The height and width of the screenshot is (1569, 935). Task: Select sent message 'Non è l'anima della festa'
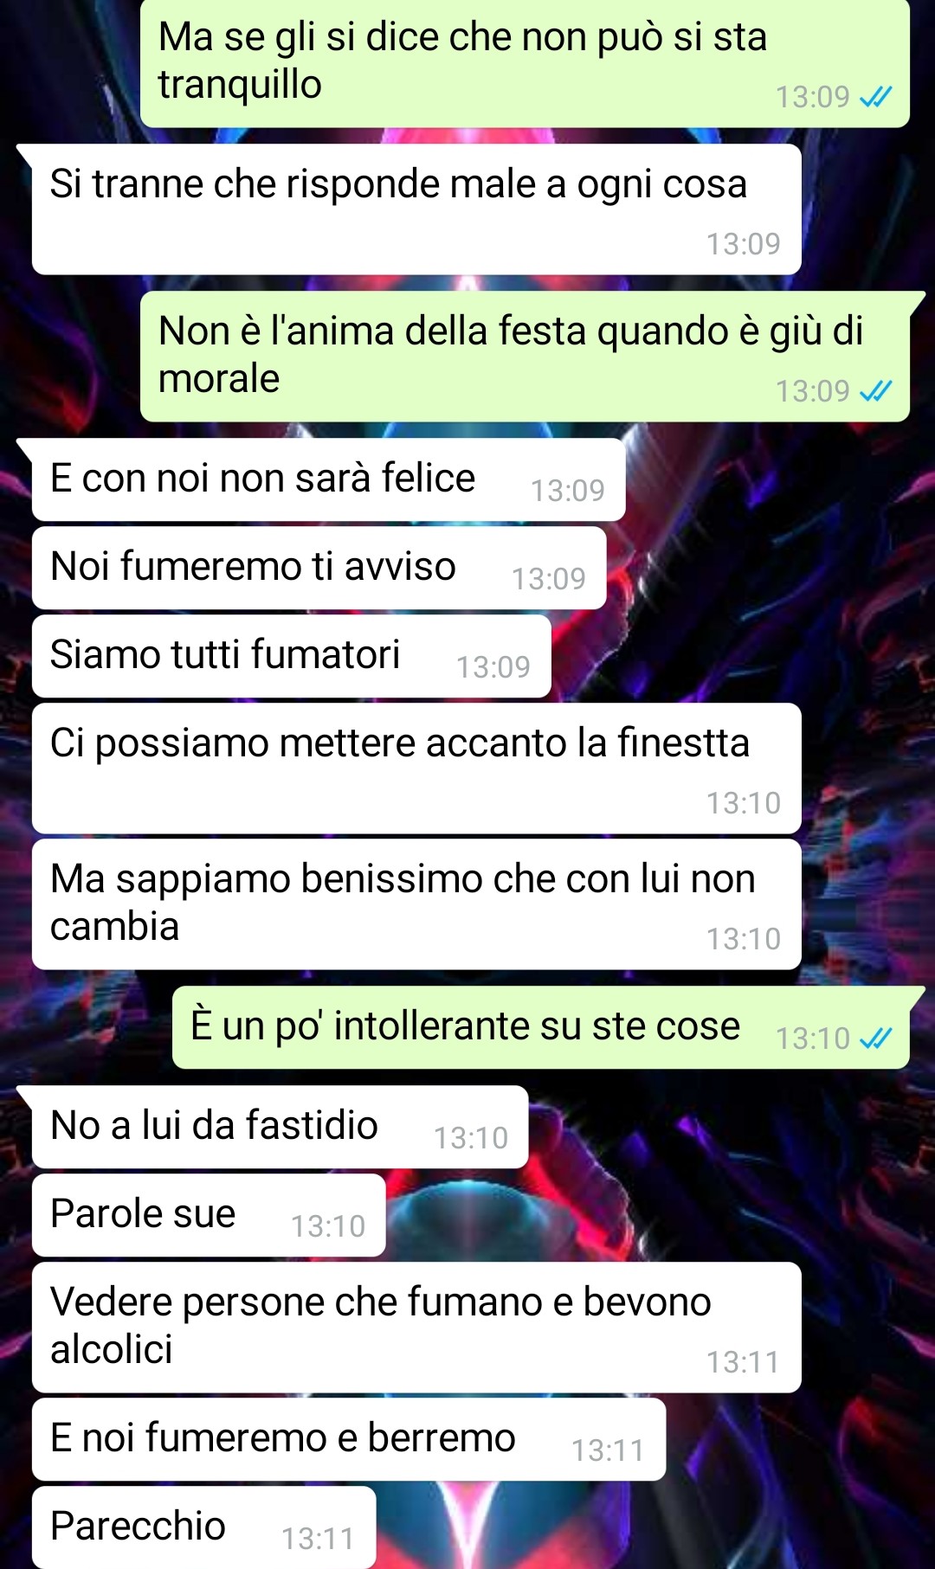tap(525, 357)
